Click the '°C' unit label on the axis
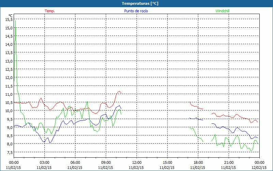The height and width of the screenshot is (171, 273). (11, 16)
